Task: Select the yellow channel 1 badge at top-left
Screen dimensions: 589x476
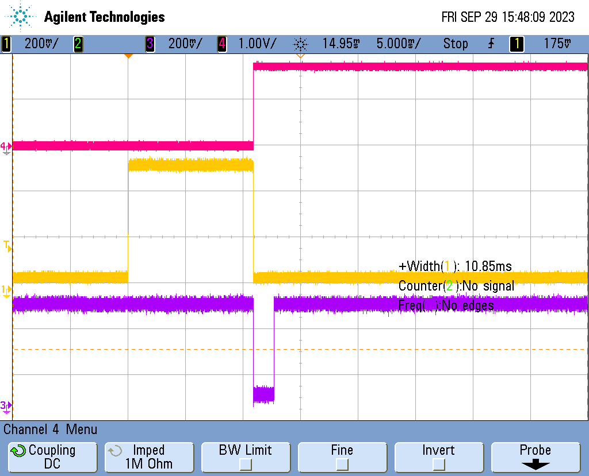Action: [6, 44]
